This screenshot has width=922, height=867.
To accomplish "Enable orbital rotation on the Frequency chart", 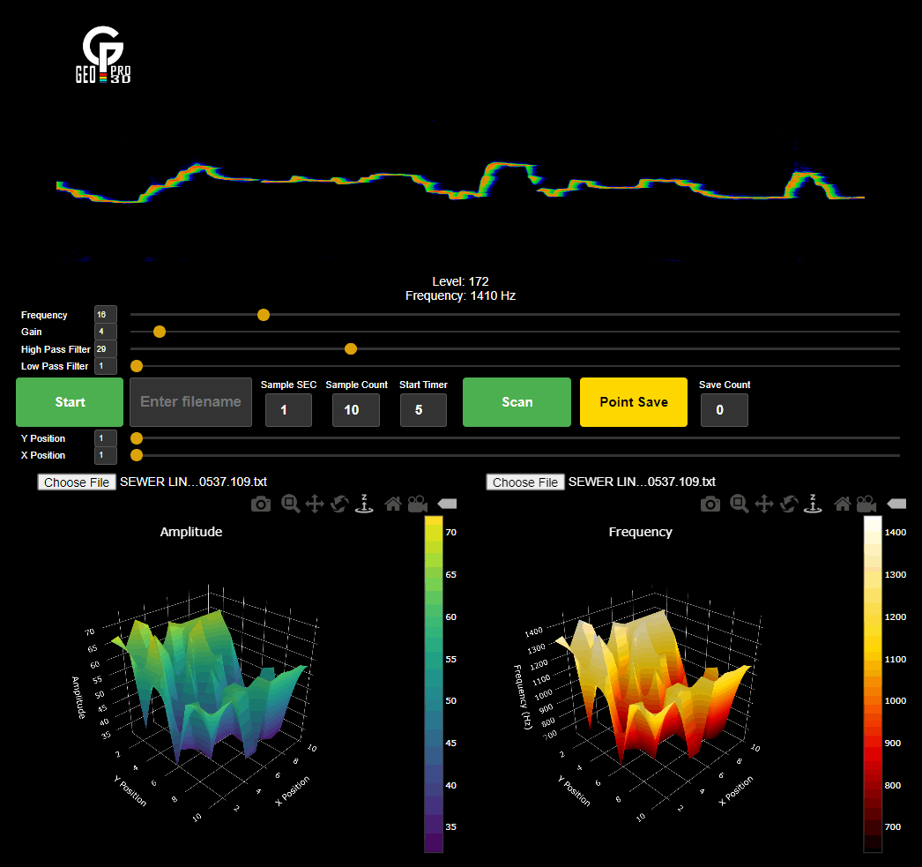I will click(x=789, y=505).
